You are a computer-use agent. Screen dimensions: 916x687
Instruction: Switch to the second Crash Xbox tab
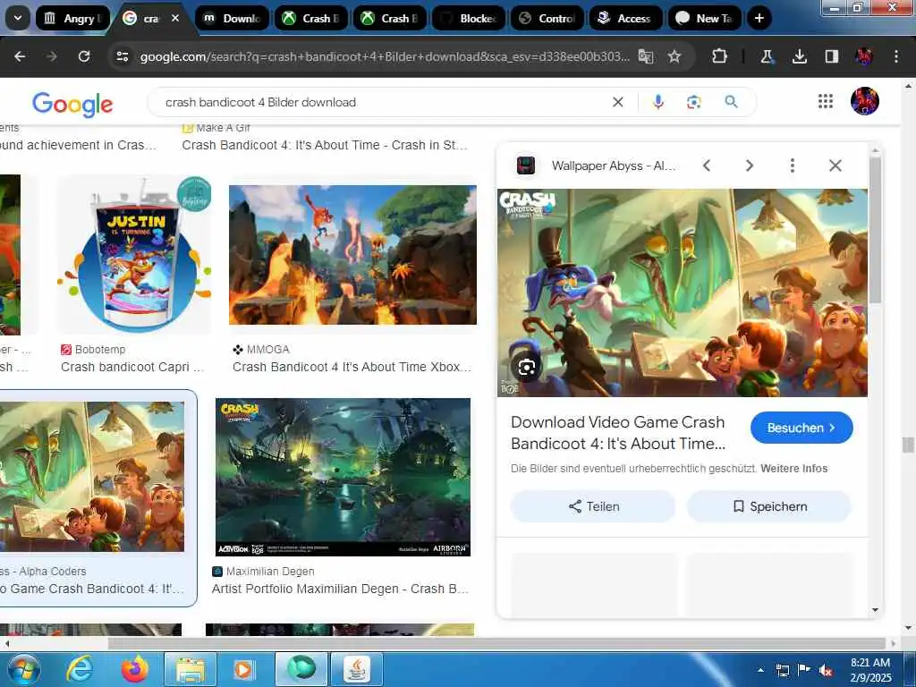pyautogui.click(x=390, y=18)
